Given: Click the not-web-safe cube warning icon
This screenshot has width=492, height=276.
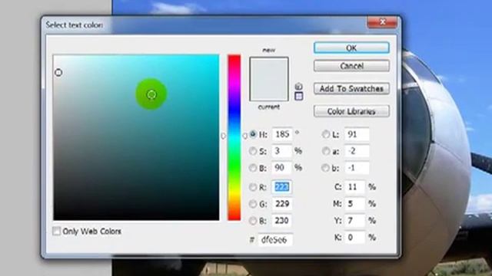Looking at the screenshot, I should [x=299, y=87].
